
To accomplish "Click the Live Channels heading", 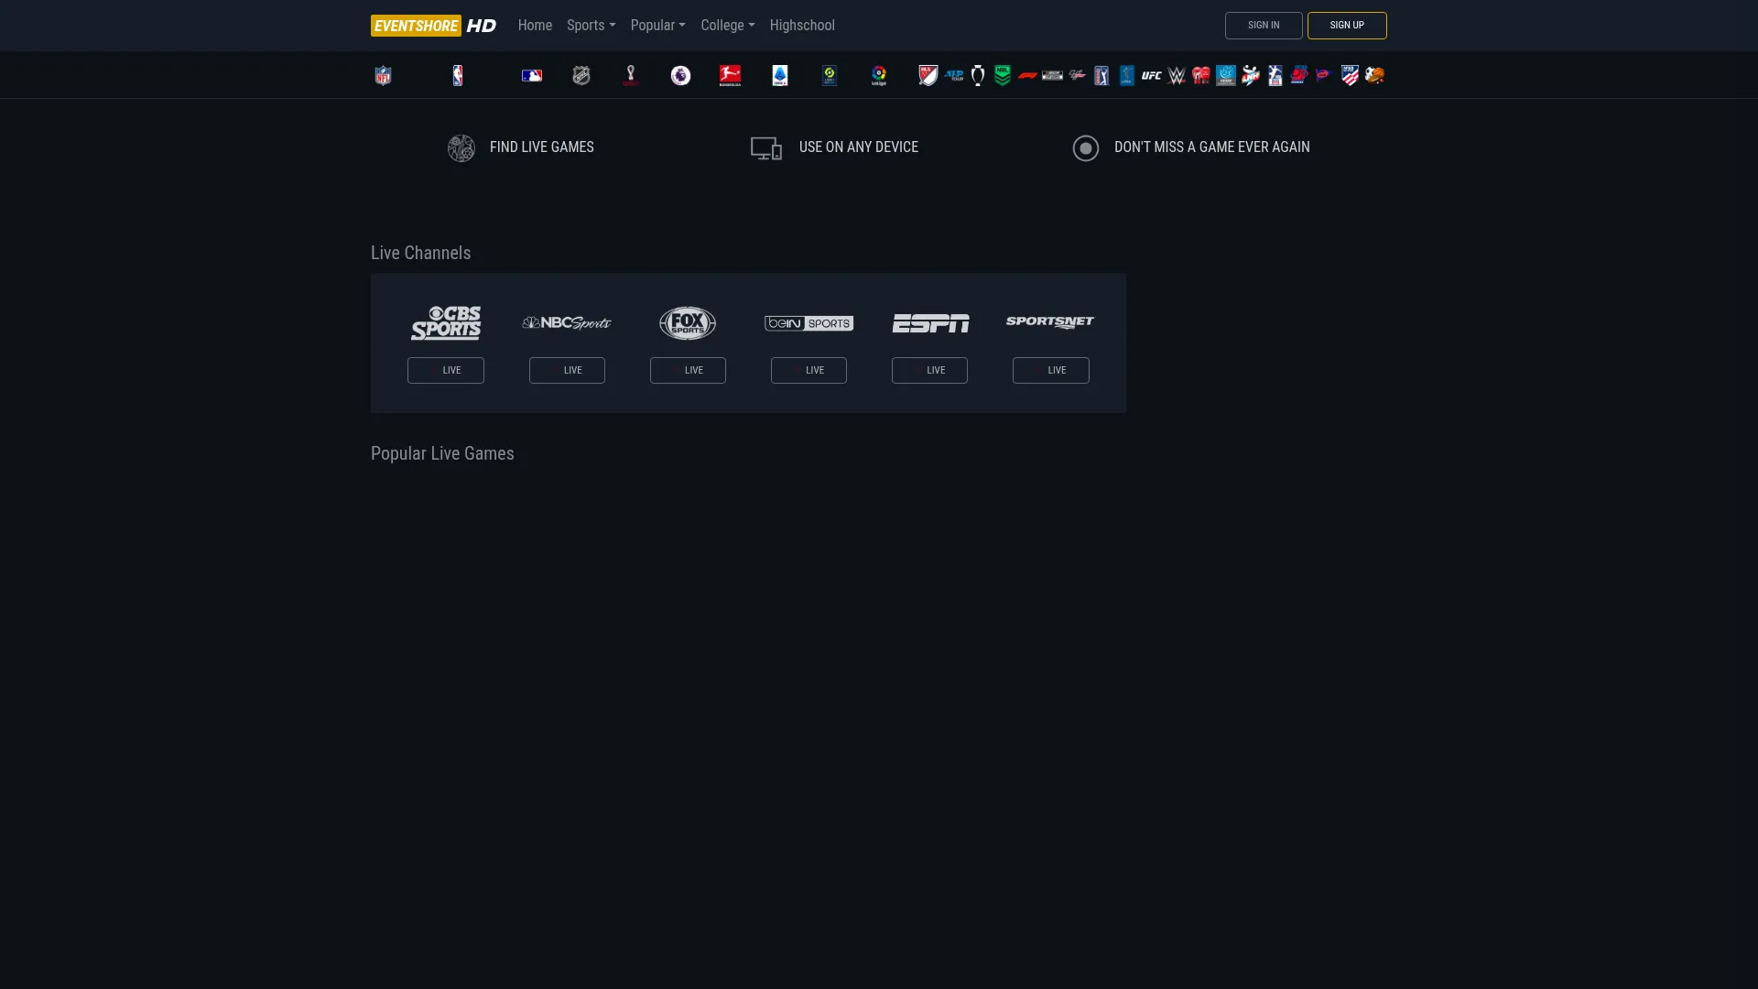I will pos(420,253).
